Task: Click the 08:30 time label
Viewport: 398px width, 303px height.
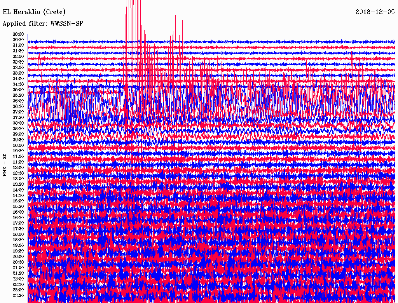Action: pos(18,129)
